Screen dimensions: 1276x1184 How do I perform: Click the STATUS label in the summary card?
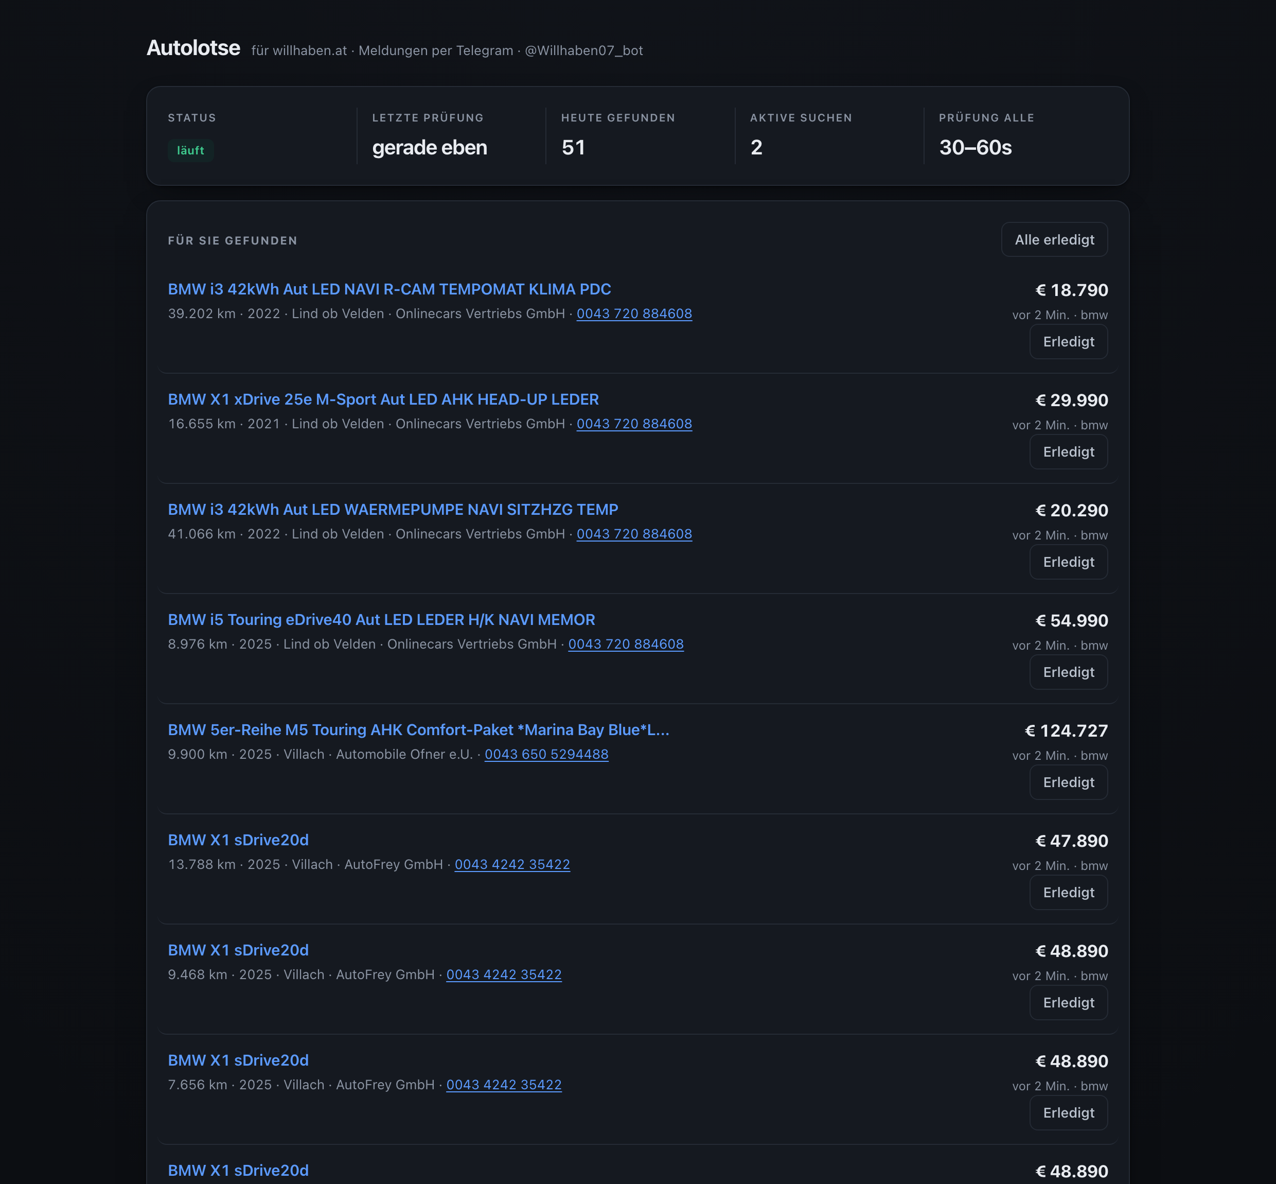pyautogui.click(x=192, y=118)
